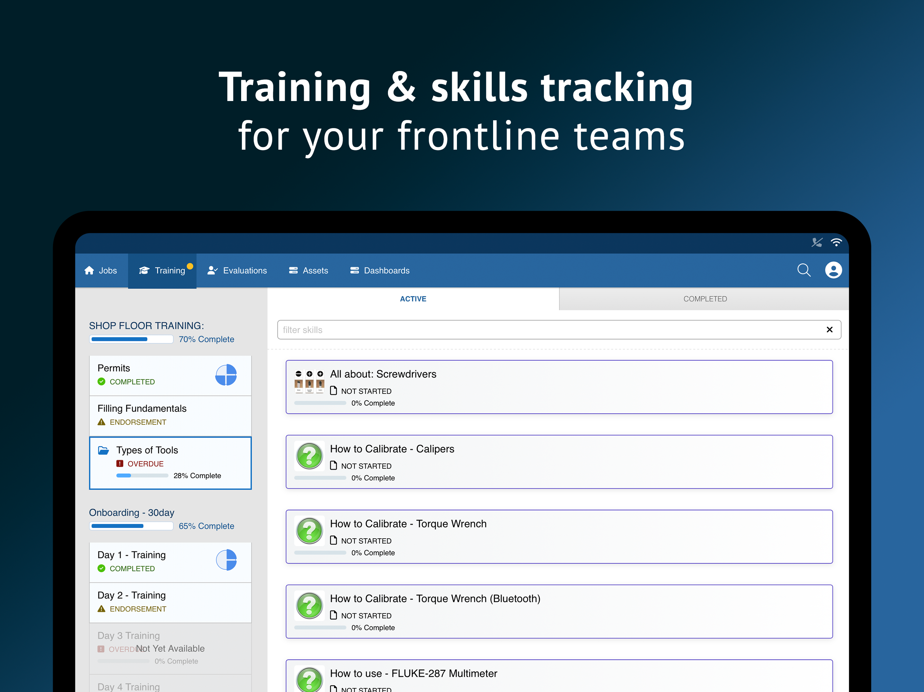The width and height of the screenshot is (924, 692).
Task: Select Day 2 - Training item
Action: coord(170,602)
